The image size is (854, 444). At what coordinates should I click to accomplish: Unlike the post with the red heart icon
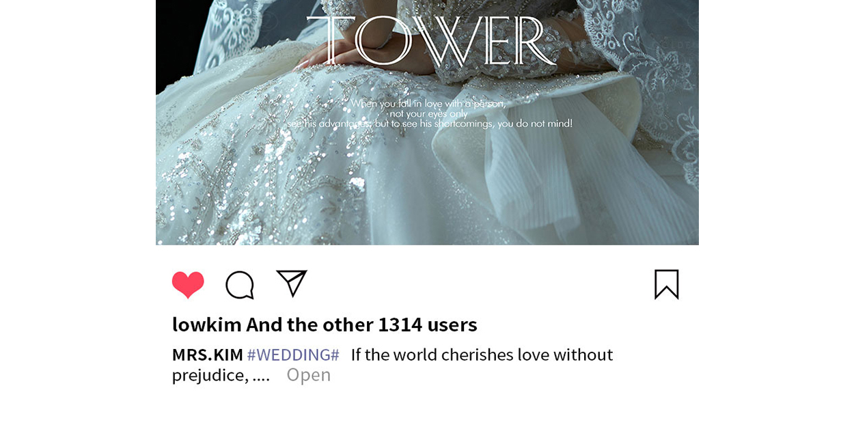coord(188,284)
